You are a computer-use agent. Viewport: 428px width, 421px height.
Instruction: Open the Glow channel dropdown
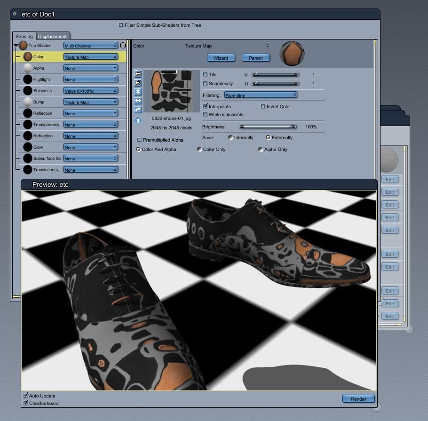pyautogui.click(x=91, y=147)
